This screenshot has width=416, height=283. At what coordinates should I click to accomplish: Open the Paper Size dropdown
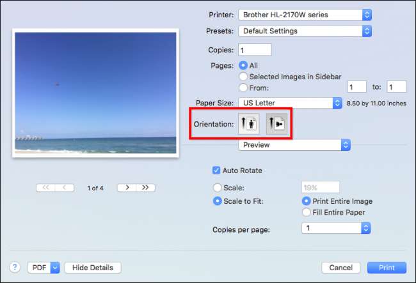(x=290, y=103)
